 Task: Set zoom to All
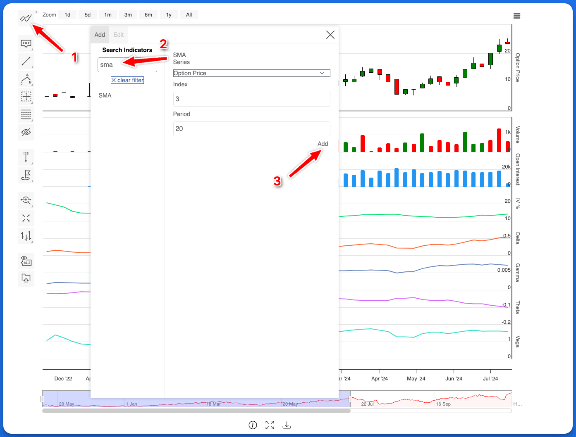pyautogui.click(x=189, y=15)
